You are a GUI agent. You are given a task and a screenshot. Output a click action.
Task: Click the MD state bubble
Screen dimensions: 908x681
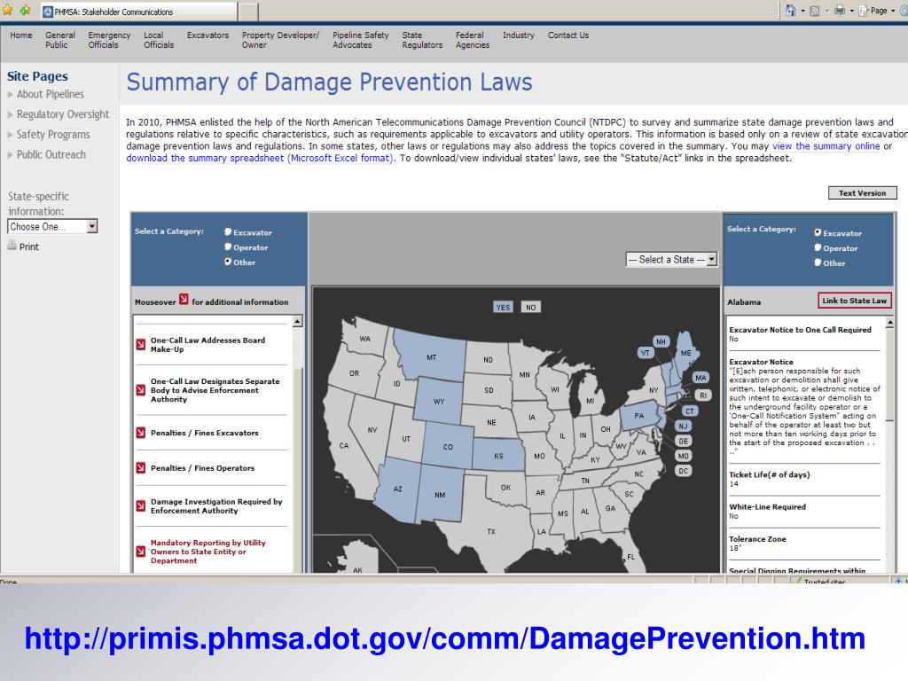(684, 456)
